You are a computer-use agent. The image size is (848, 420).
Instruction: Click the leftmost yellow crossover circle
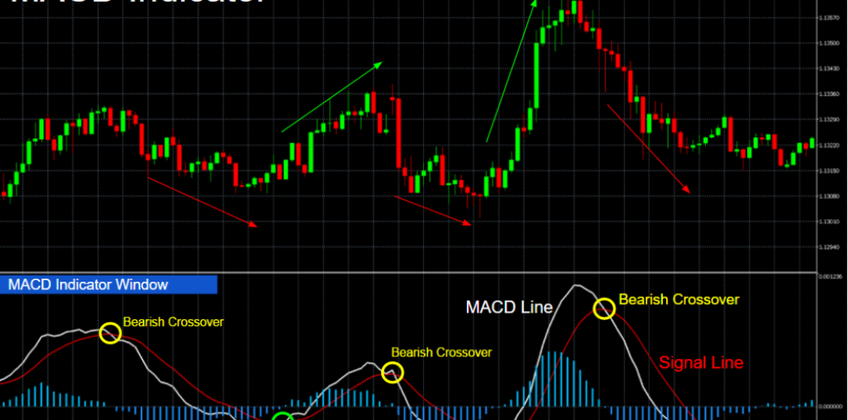tap(110, 333)
